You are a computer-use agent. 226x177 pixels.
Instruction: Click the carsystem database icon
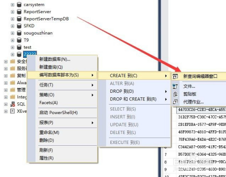[19, 5]
